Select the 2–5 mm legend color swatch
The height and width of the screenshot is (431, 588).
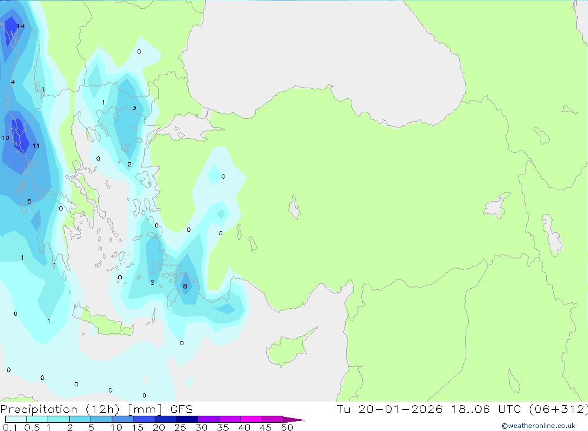point(80,419)
